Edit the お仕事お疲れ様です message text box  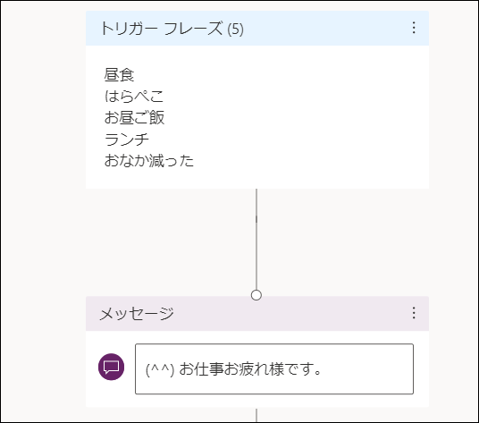tap(274, 369)
